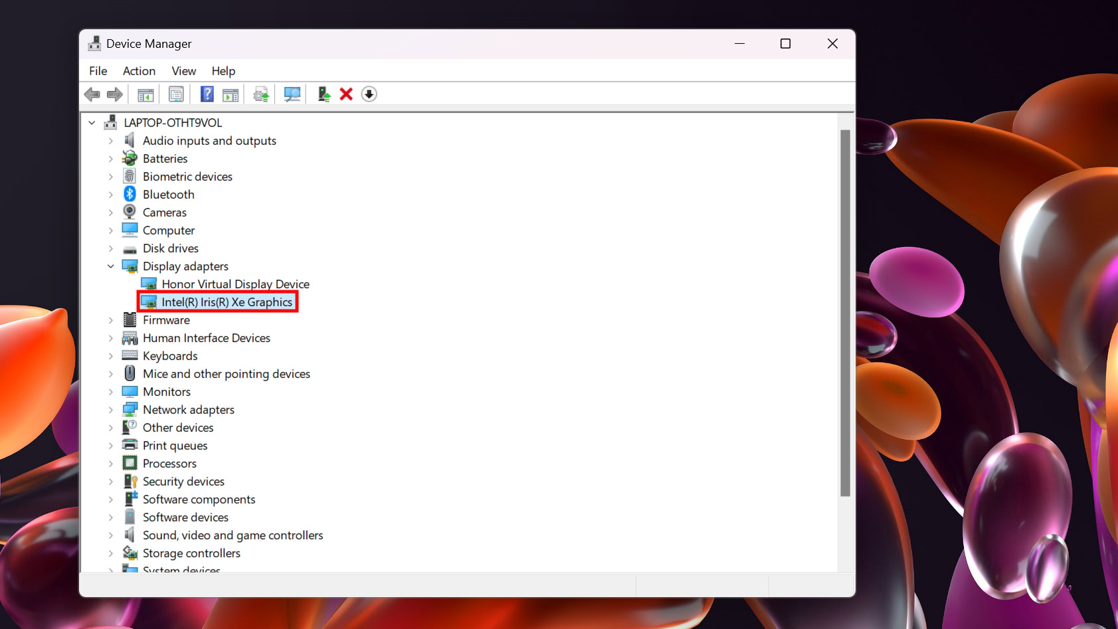
Task: Select the Other devices label
Action: pos(178,428)
